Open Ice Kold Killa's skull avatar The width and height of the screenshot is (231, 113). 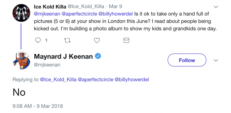pos(21,13)
